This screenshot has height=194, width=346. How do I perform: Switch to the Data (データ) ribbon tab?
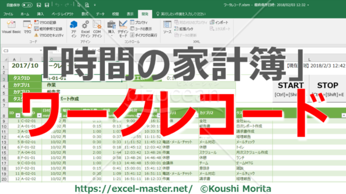100,14
